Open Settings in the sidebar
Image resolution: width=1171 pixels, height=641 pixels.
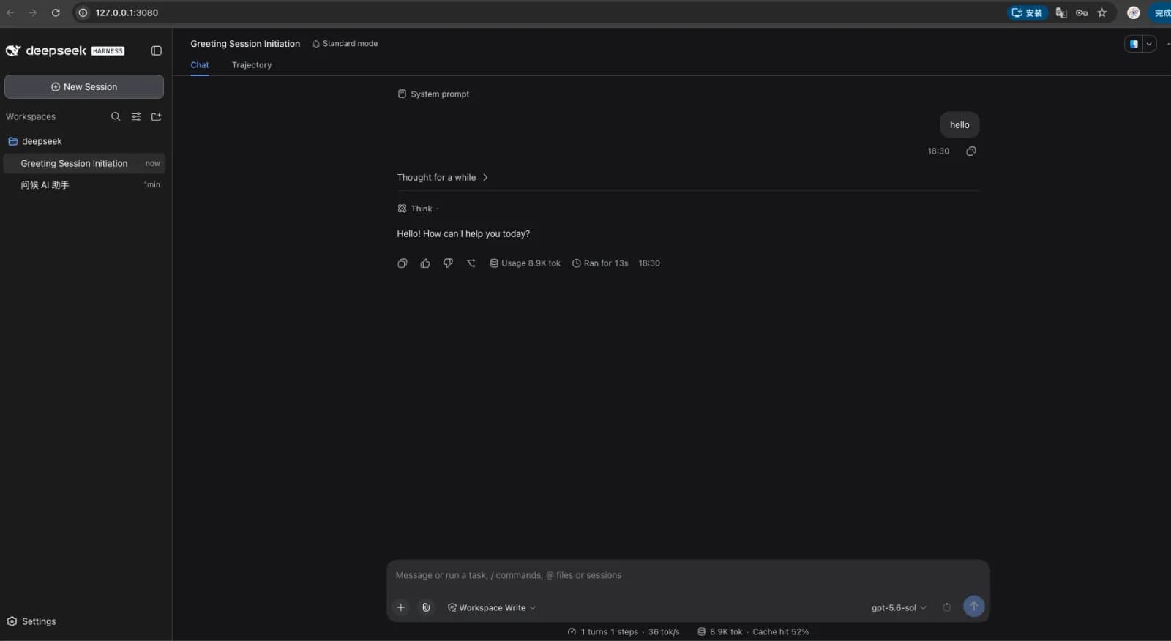[31, 621]
